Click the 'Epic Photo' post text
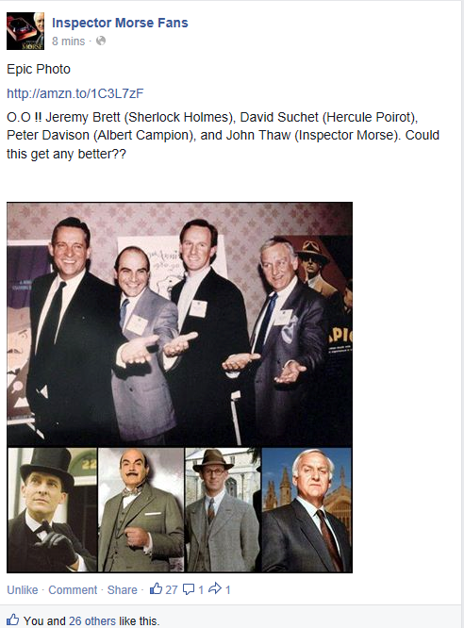 click(x=39, y=69)
